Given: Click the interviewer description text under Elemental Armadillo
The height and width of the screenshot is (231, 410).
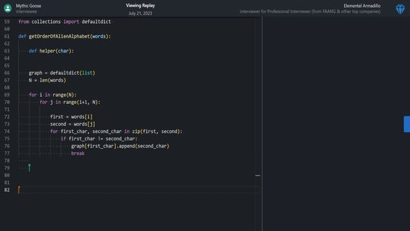Looking at the screenshot, I should pyautogui.click(x=310, y=12).
